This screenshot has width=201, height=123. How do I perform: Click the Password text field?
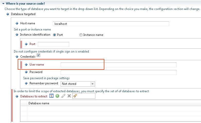pyautogui.click(x=118, y=72)
